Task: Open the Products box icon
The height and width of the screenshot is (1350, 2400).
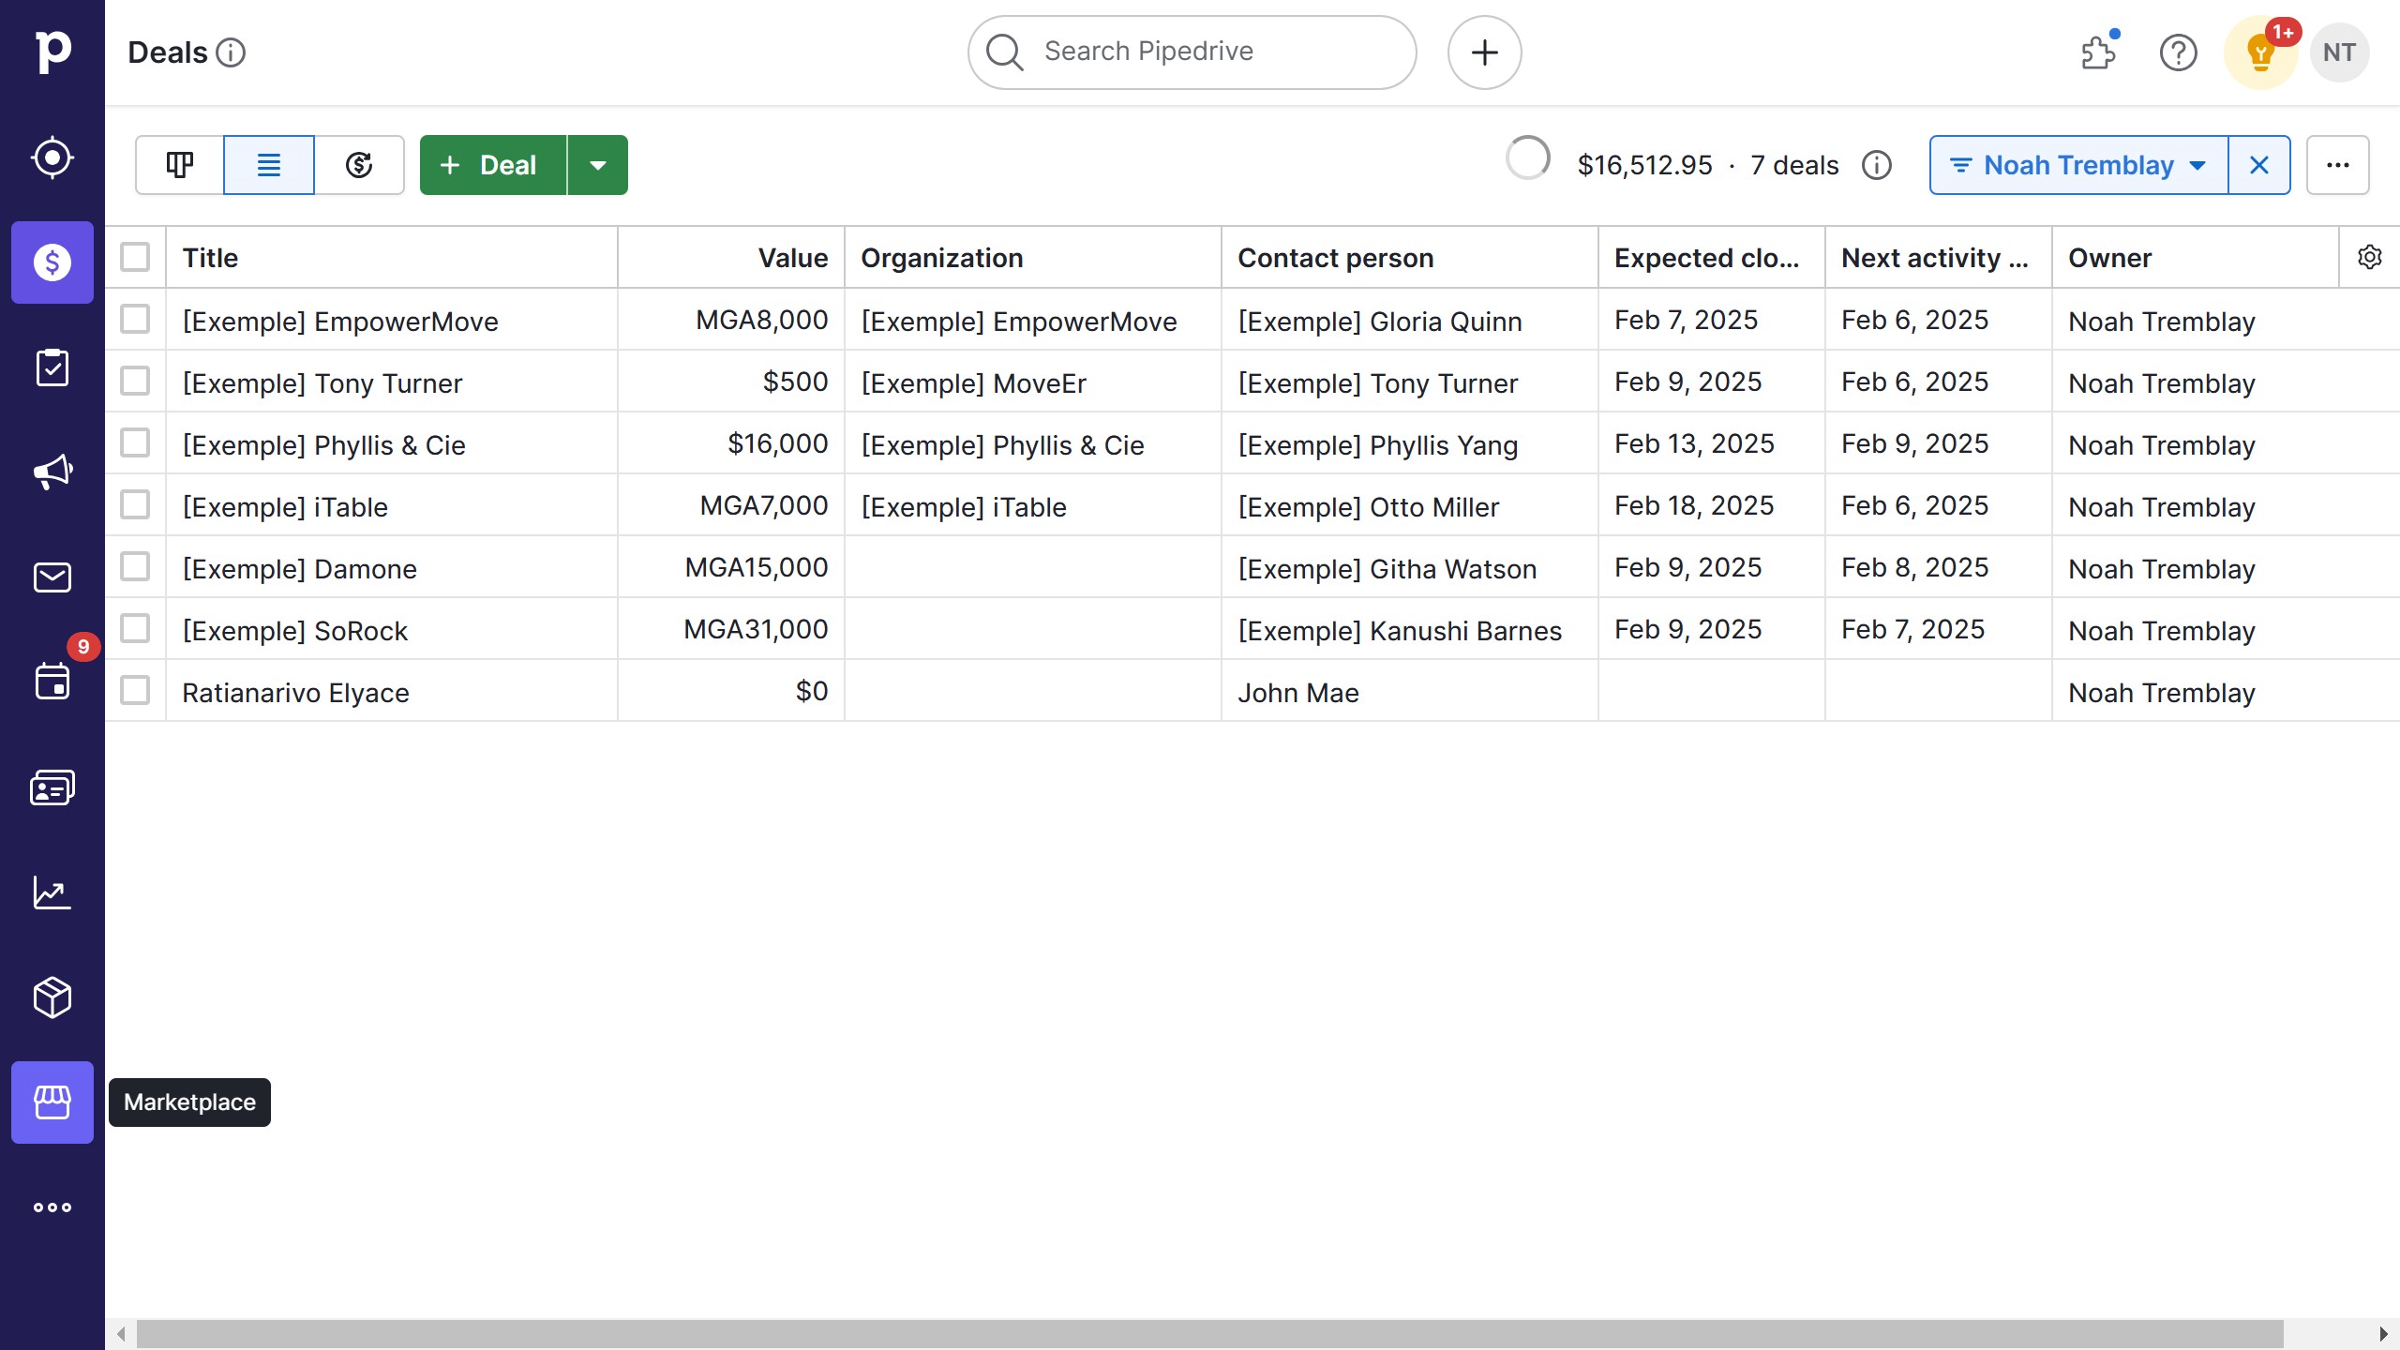Action: pyautogui.click(x=52, y=997)
